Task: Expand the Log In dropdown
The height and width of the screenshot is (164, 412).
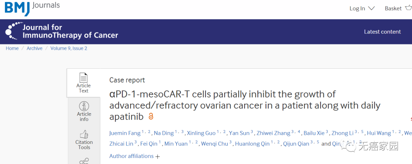Action: point(362,8)
